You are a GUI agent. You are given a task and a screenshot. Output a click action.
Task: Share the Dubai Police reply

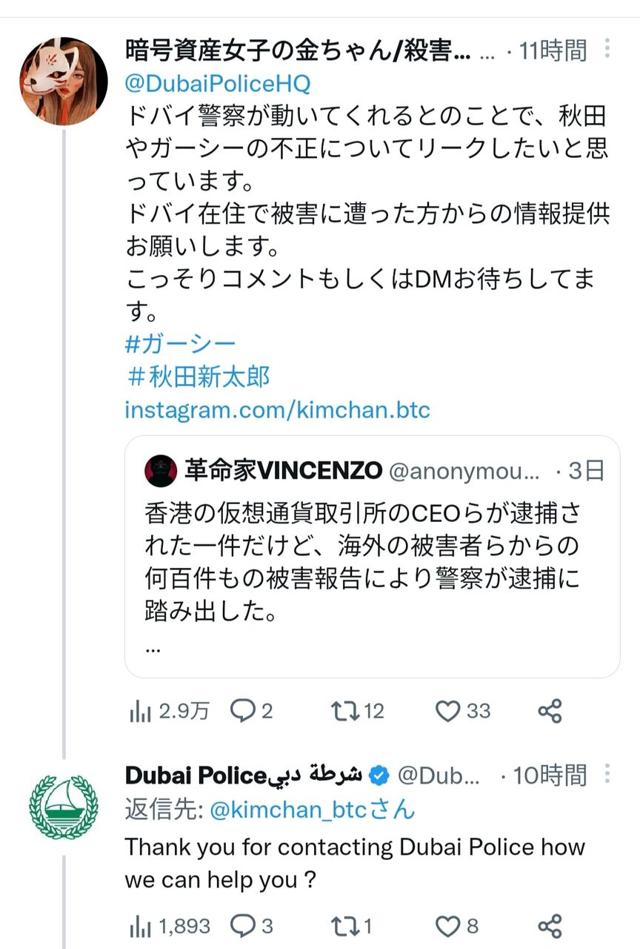pos(550,926)
